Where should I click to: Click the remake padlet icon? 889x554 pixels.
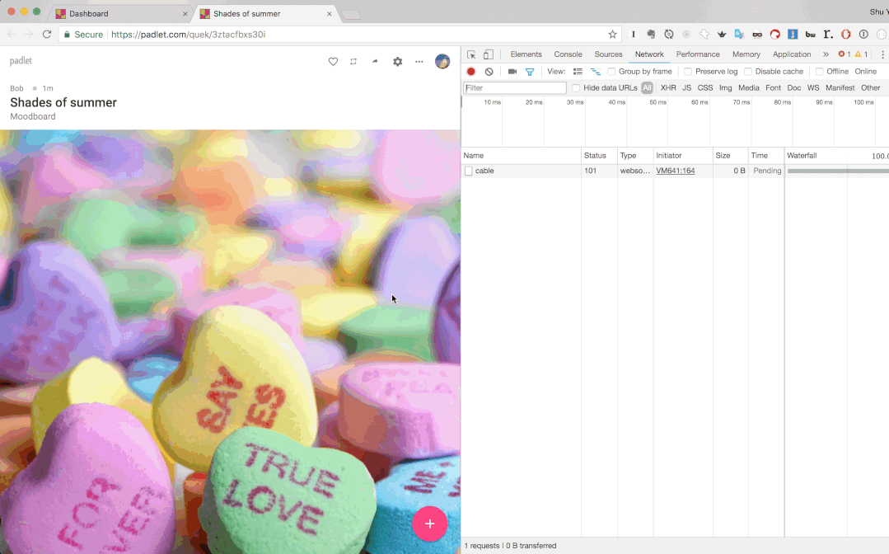353,61
